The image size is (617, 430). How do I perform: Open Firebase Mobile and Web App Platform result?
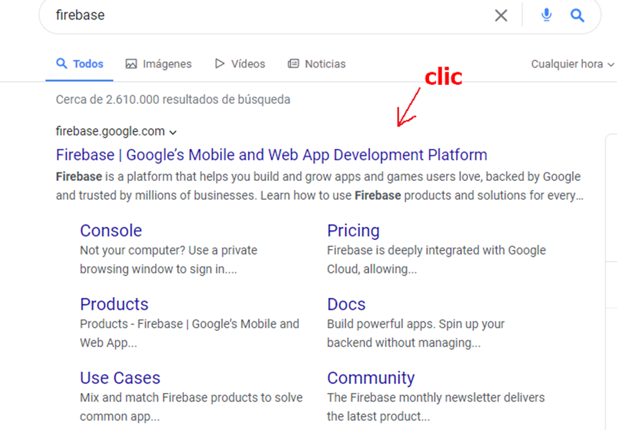pos(272,155)
